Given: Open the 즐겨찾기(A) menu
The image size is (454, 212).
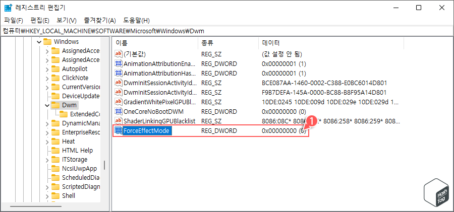Looking at the screenshot, I should coord(100,21).
